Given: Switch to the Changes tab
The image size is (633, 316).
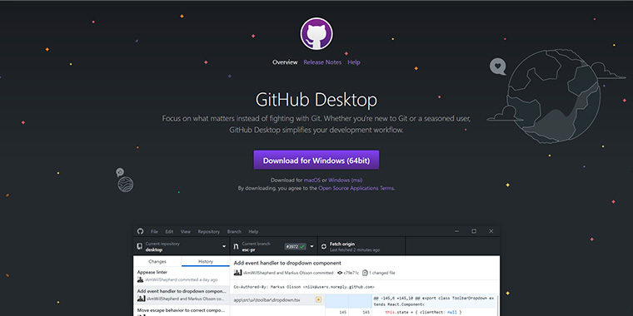Looking at the screenshot, I should pyautogui.click(x=157, y=261).
